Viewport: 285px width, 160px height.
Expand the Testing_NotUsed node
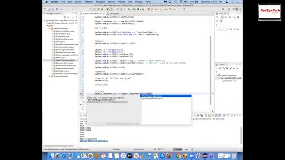point(49,76)
